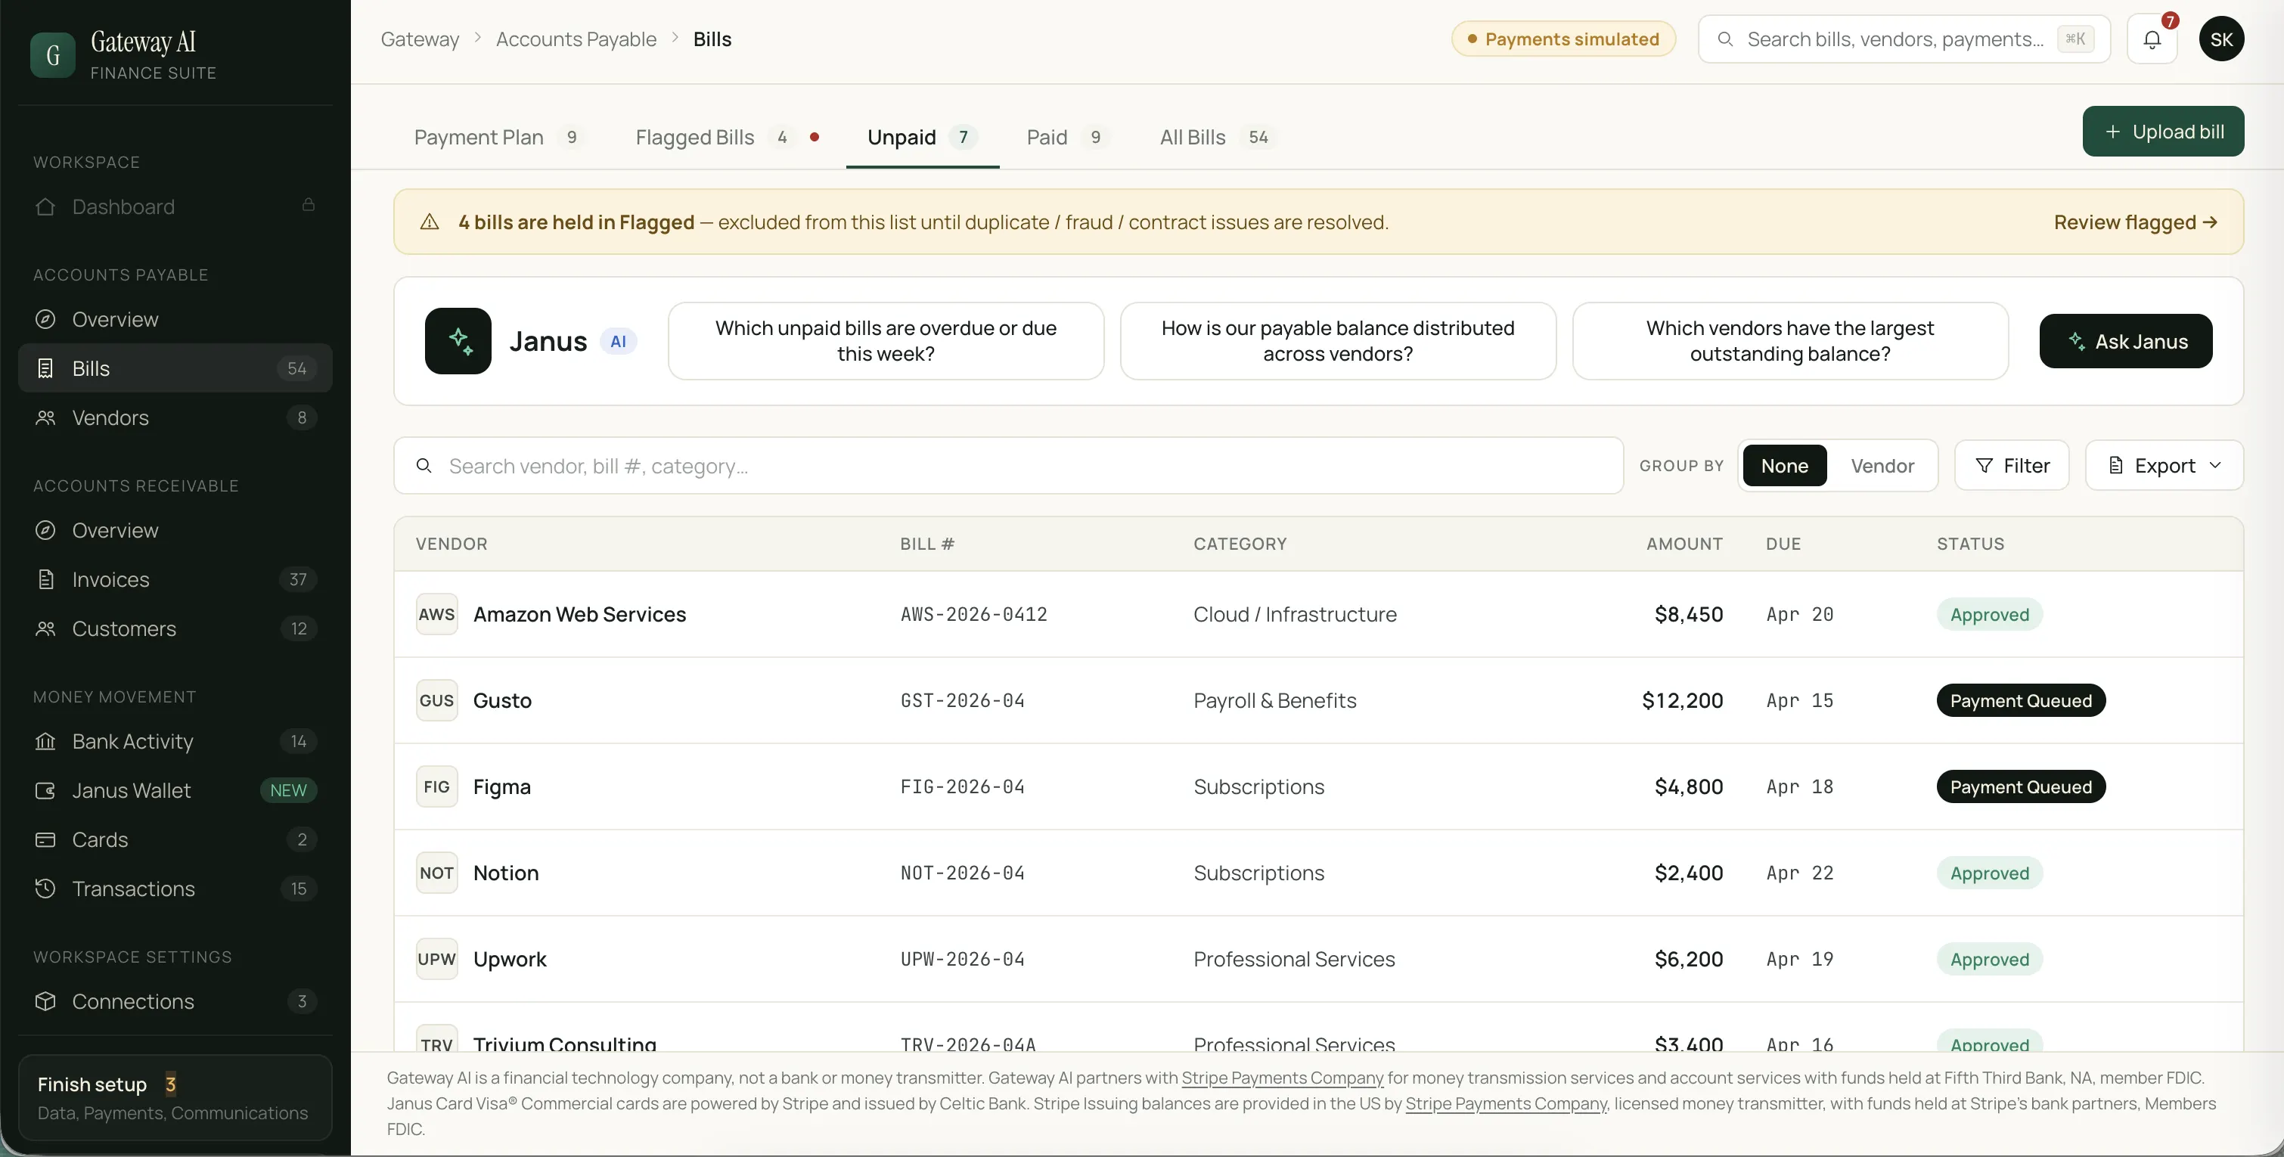2284x1157 pixels.
Task: Ask which vendors have largest outstanding balance
Action: (1790, 341)
